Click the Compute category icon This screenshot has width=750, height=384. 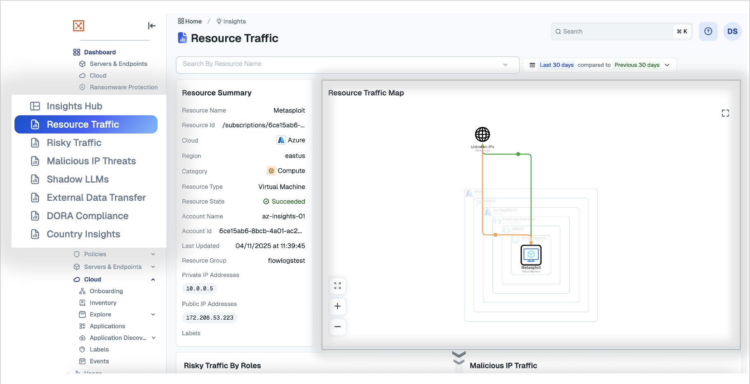[271, 171]
